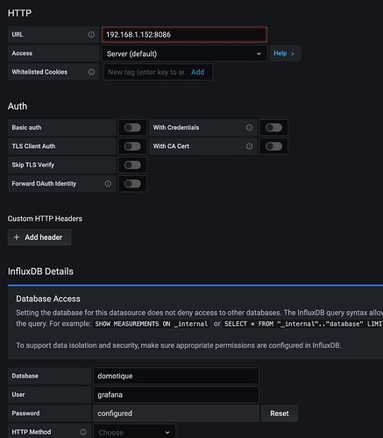This screenshot has height=438, width=383.
Task: Open the Access Server (default) dropdown
Action: [184, 53]
